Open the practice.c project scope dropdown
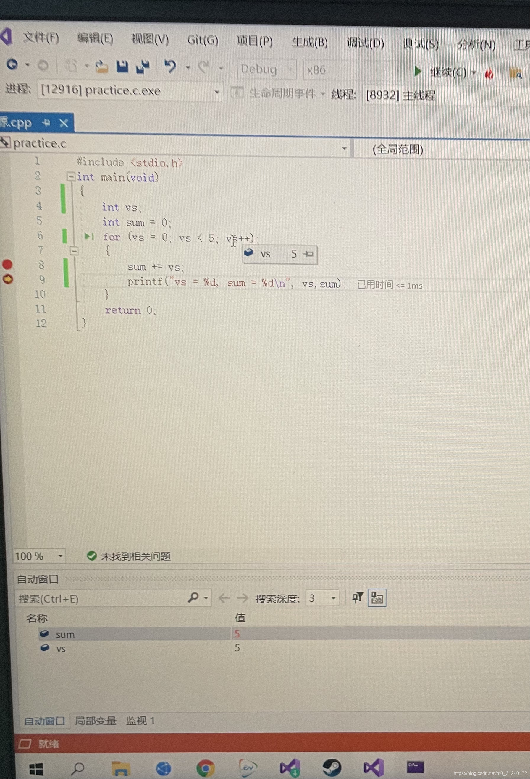 click(344, 148)
